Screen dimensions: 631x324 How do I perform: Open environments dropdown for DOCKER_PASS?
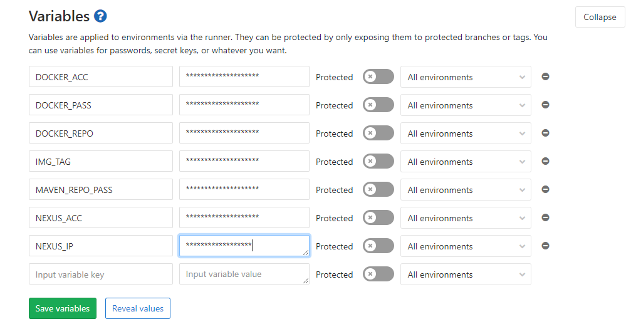tap(466, 105)
